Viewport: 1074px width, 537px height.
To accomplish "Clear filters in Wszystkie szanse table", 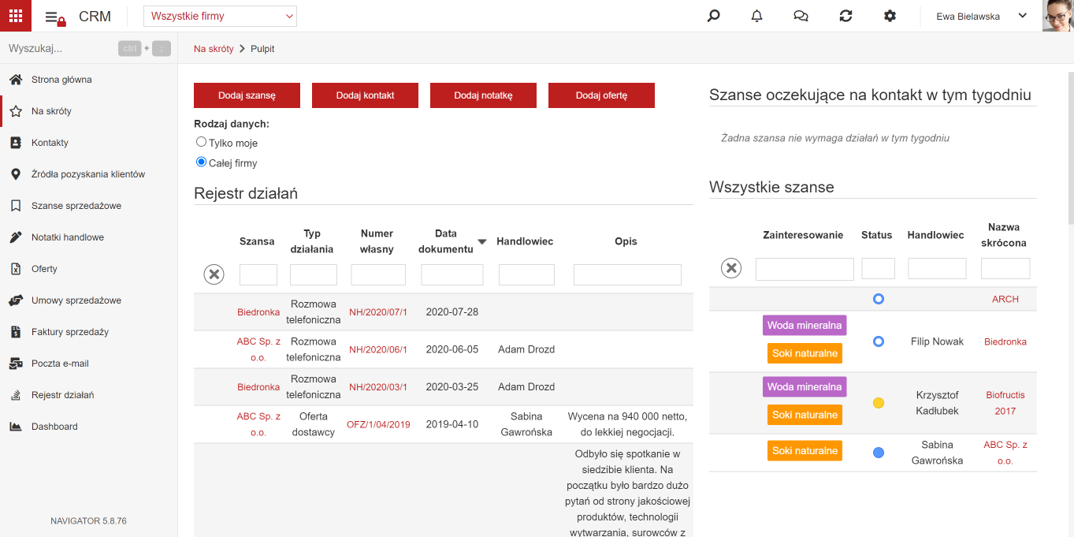I will coord(731,268).
